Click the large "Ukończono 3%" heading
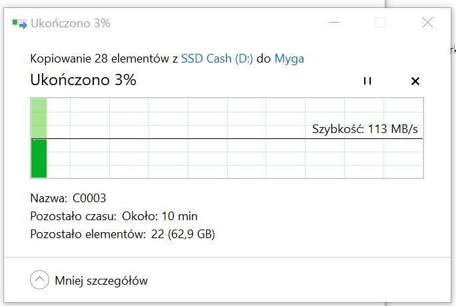456x306 pixels. pos(83,80)
